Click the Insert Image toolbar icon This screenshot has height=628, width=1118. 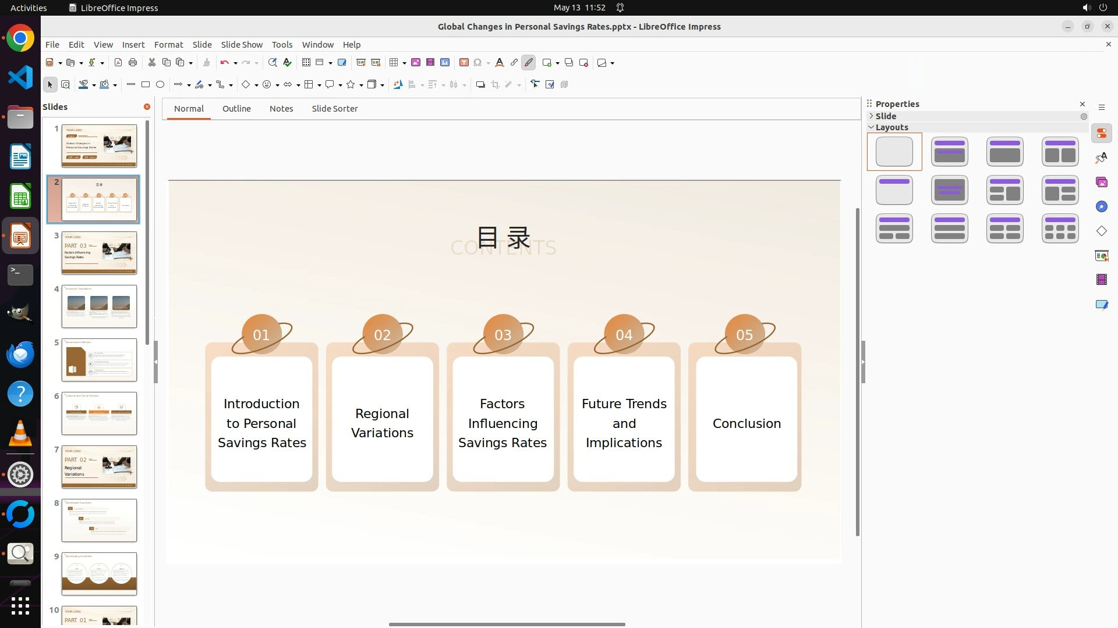point(416,63)
